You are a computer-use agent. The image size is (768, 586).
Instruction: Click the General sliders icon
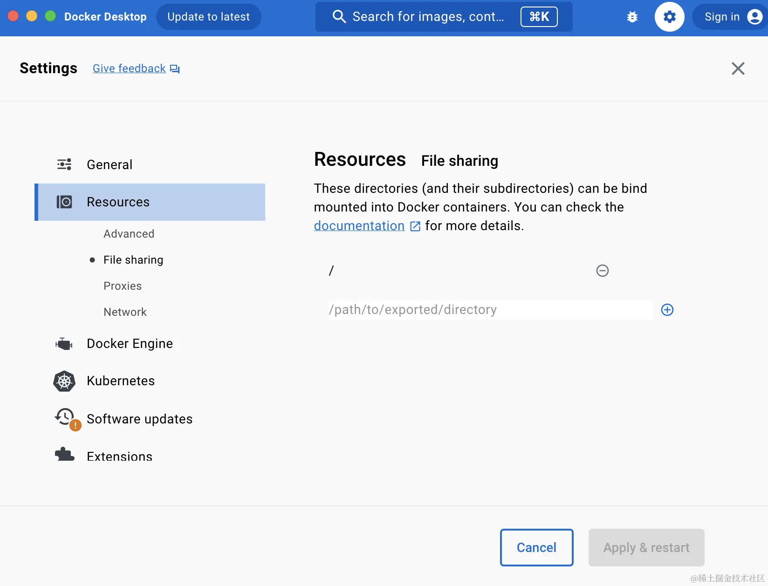(64, 164)
